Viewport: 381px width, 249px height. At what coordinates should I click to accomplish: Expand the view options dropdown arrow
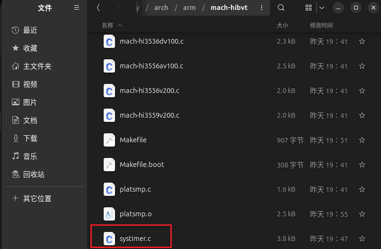(x=322, y=8)
